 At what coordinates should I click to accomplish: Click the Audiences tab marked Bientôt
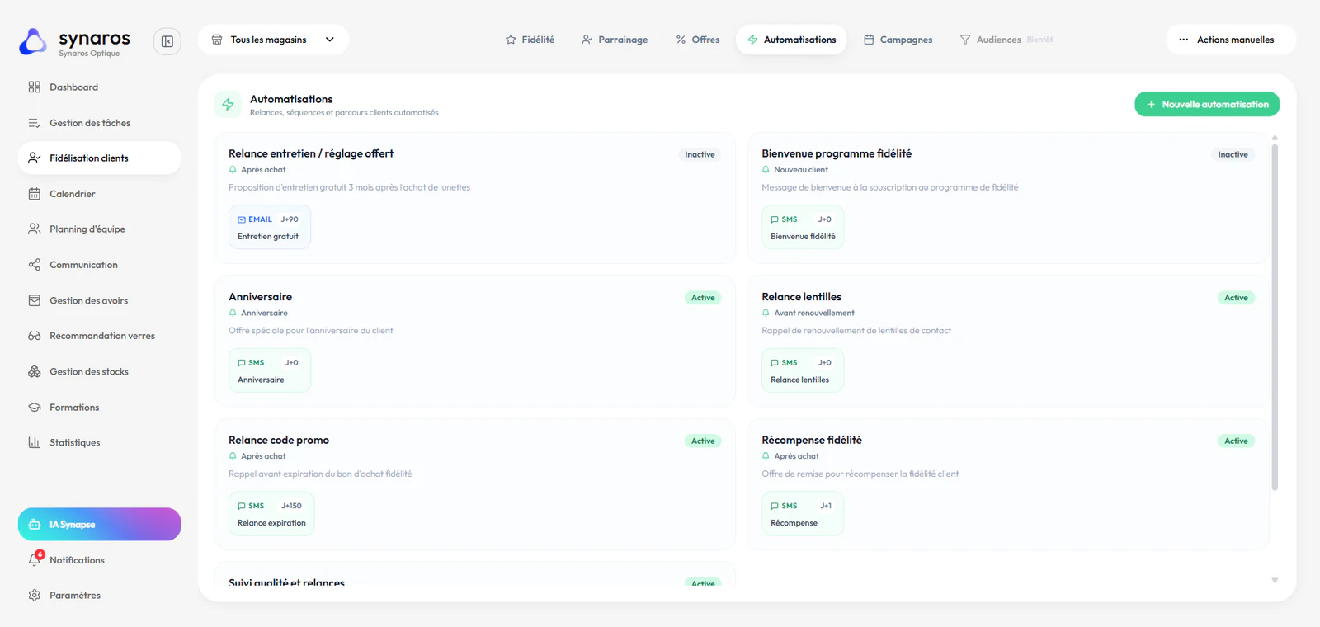point(1006,40)
